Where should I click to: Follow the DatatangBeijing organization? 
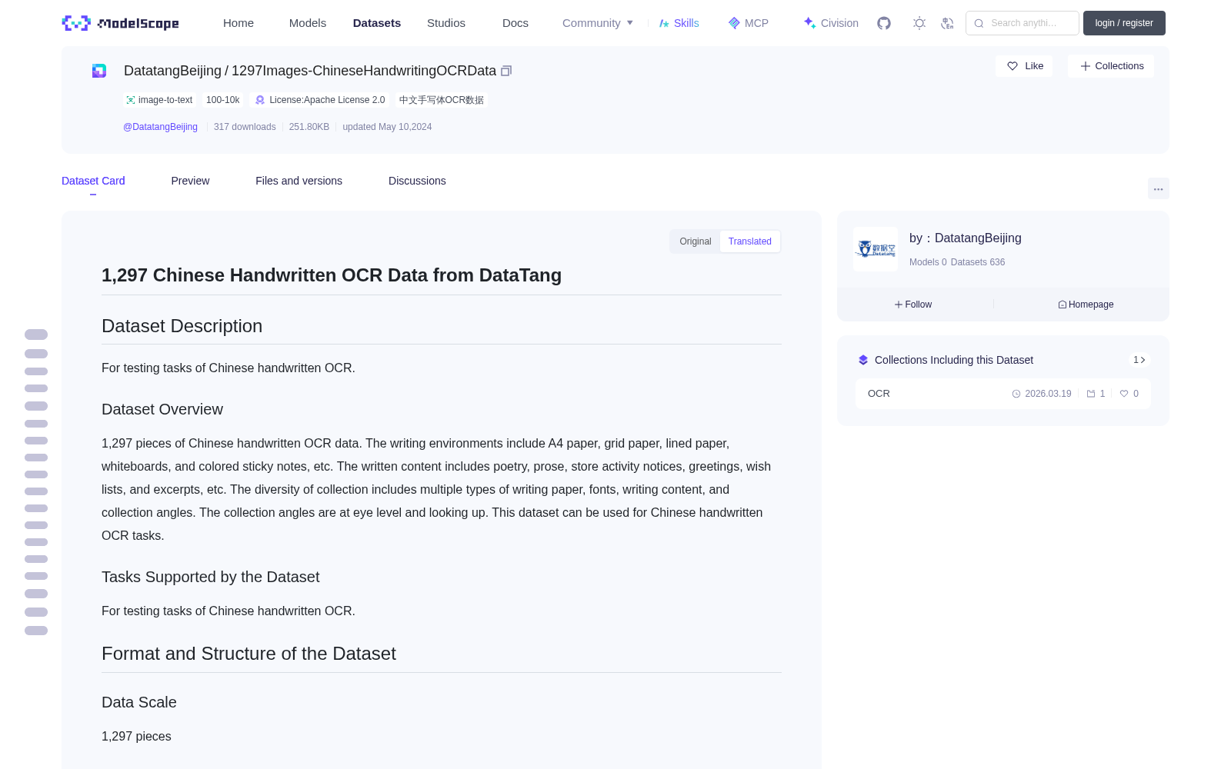point(913,305)
